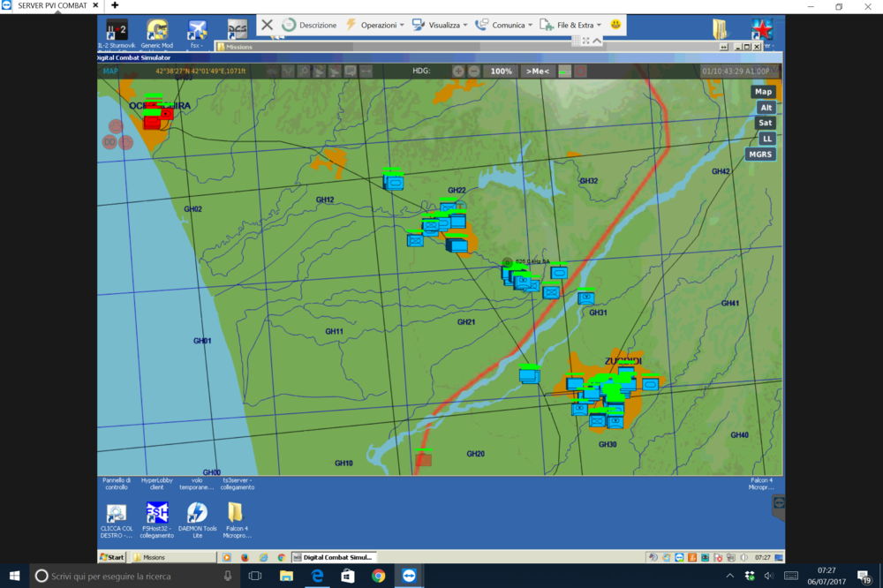
Task: Open a new tab with plus icon
Action: (115, 5)
